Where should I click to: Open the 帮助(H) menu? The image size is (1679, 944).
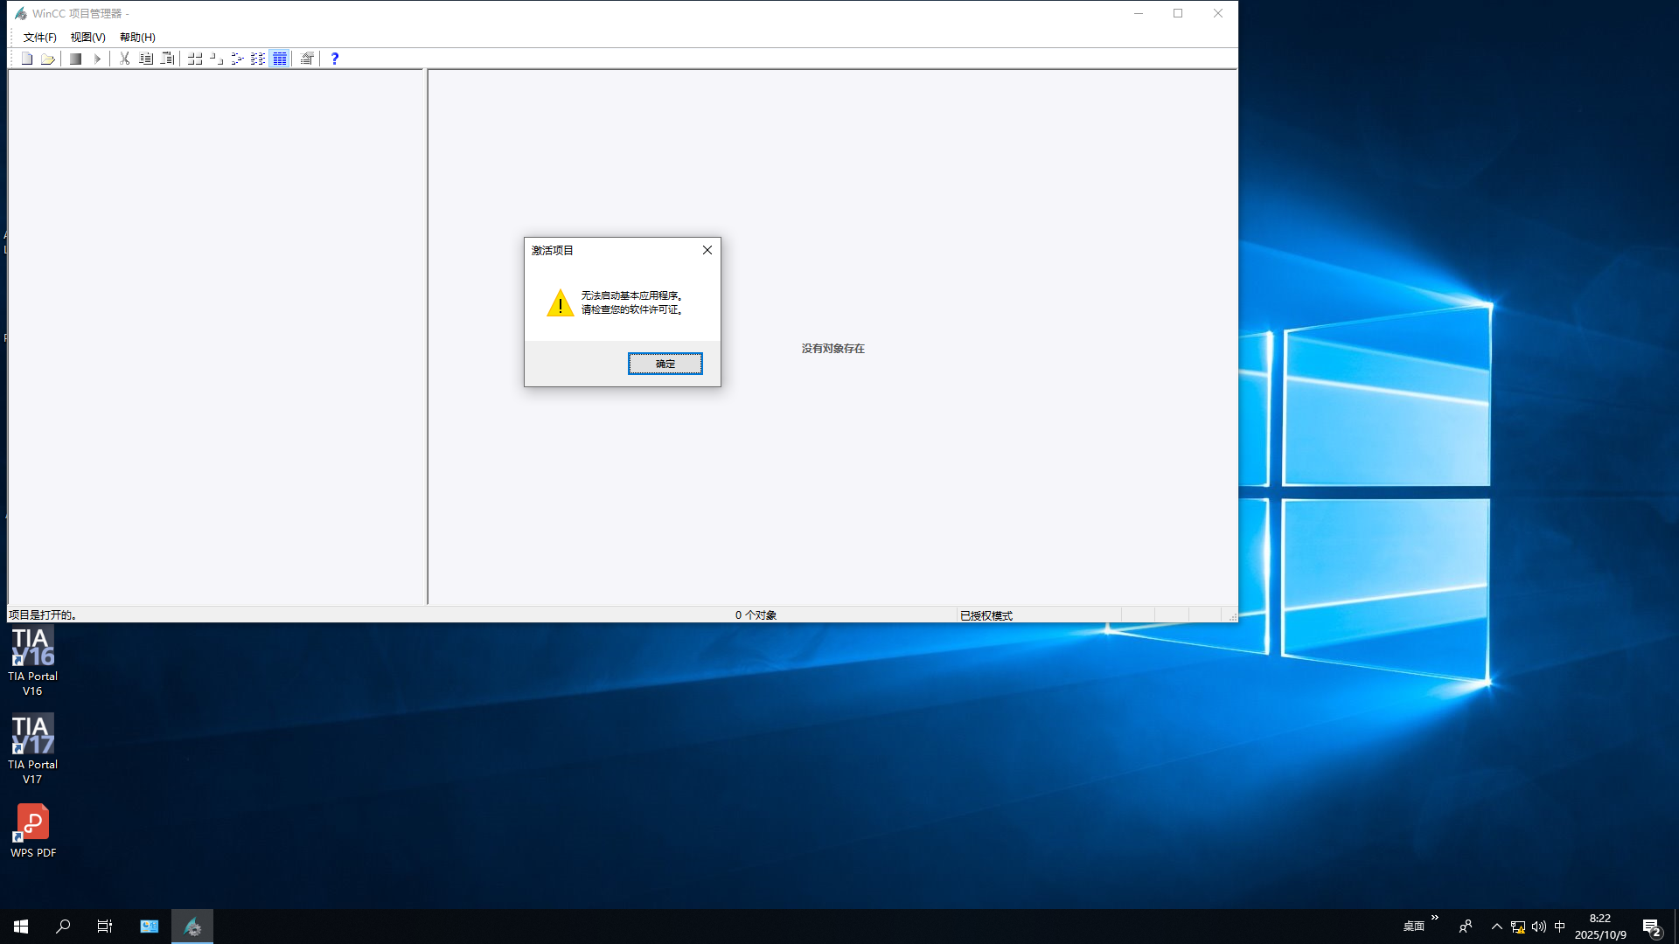tap(137, 37)
